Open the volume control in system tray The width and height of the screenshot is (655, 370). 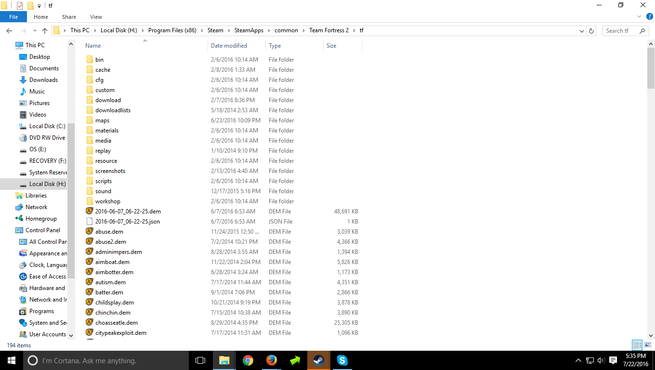click(601, 360)
